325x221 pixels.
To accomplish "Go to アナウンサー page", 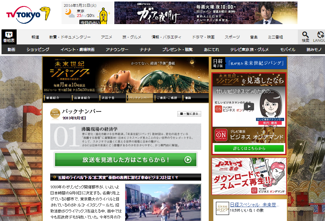I will [x=117, y=49].
